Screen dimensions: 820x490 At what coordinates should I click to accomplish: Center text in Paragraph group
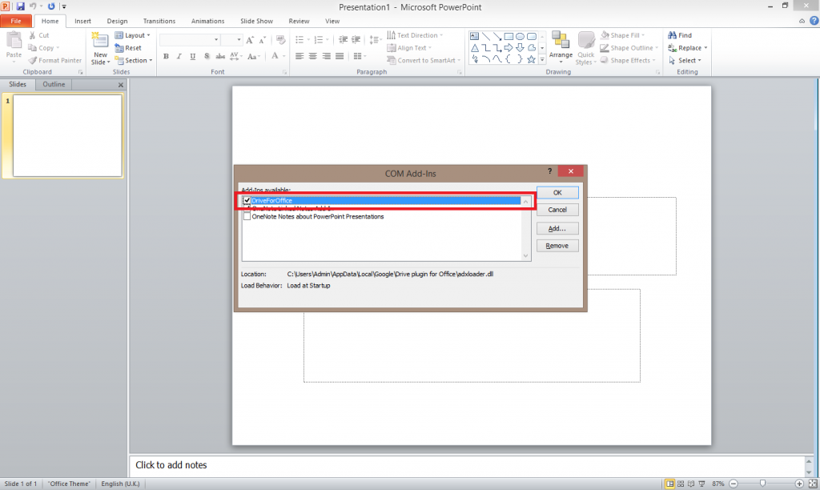pos(313,56)
